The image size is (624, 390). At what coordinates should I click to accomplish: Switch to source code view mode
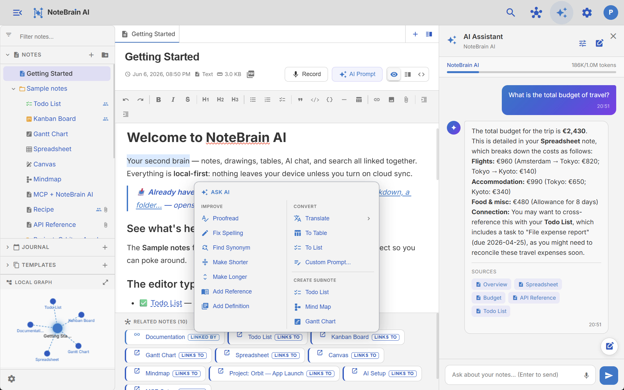coord(421,74)
